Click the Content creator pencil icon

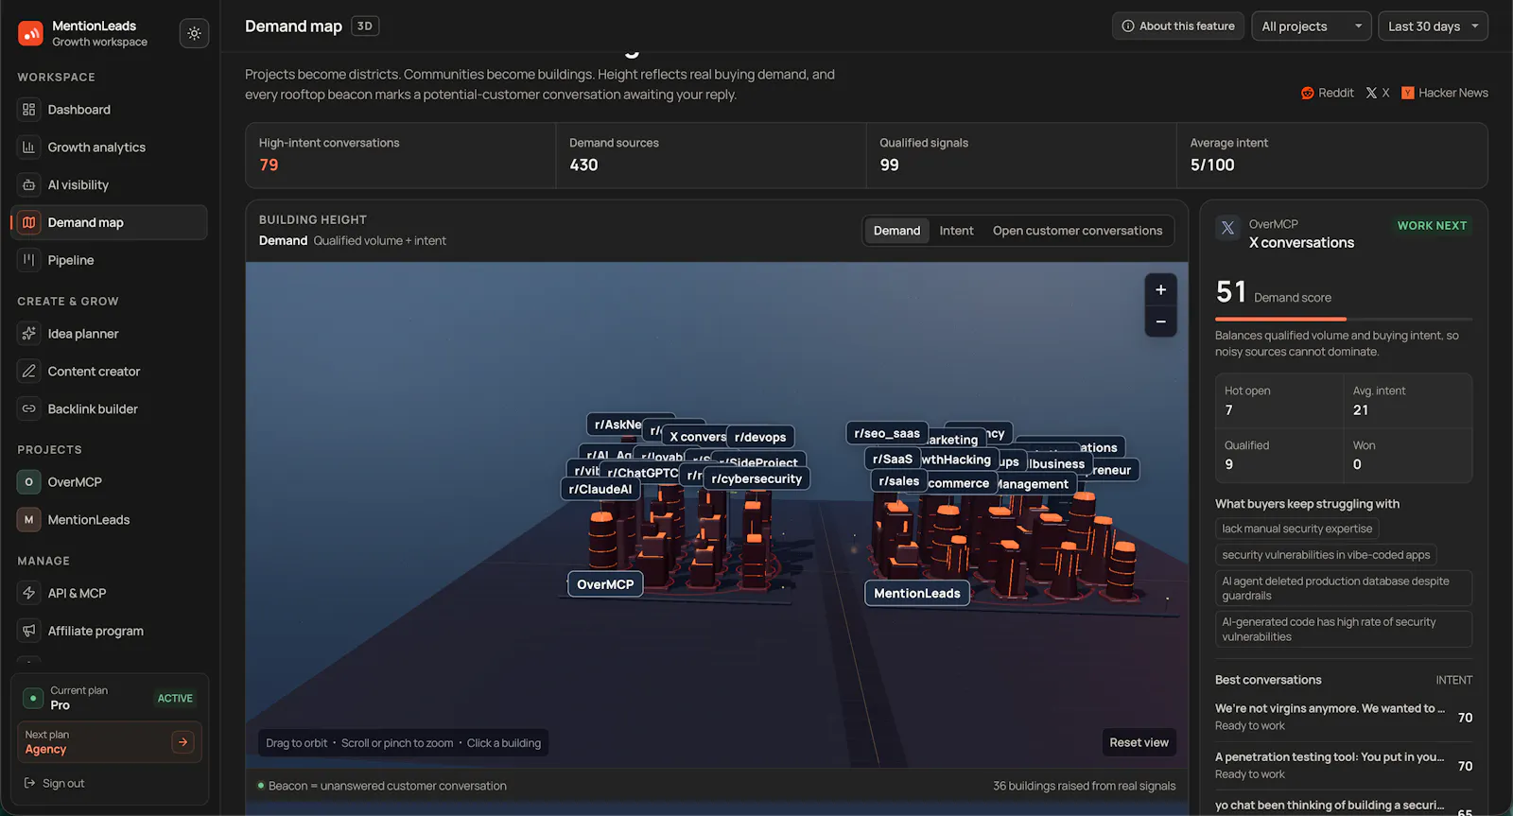click(x=29, y=372)
